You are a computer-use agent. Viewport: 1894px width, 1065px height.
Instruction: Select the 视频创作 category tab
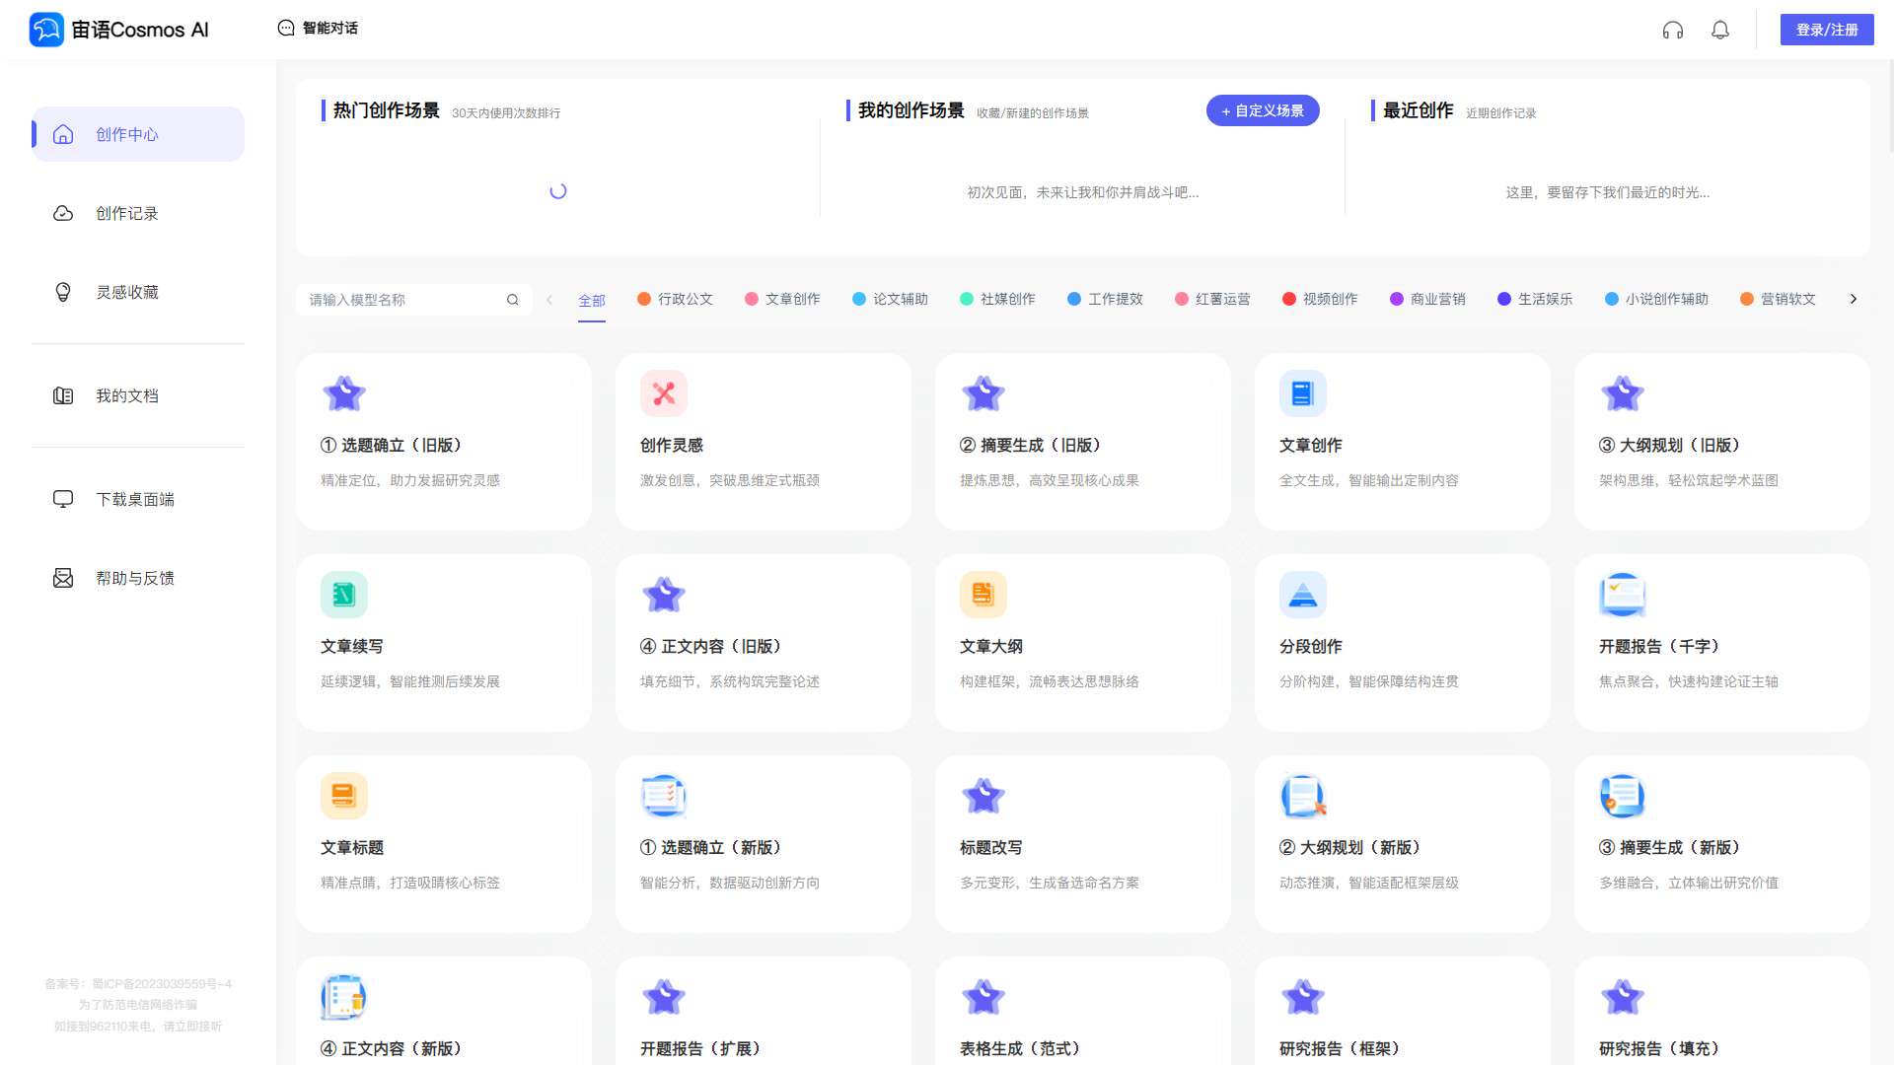pyautogui.click(x=1320, y=299)
